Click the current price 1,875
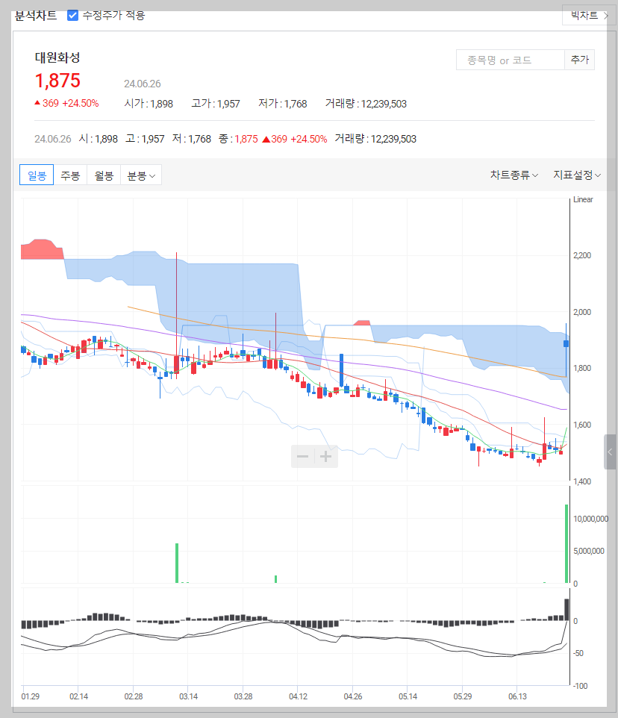This screenshot has height=718, width=618. pyautogui.click(x=57, y=81)
